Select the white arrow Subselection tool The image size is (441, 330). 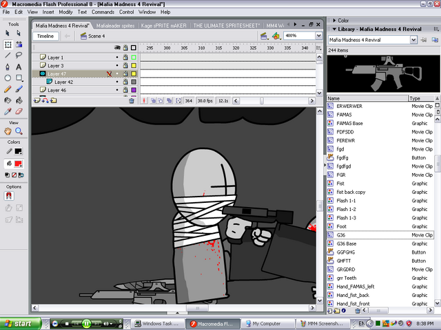click(x=19, y=33)
